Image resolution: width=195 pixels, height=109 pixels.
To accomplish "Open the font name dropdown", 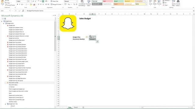I will tap(27, 1).
